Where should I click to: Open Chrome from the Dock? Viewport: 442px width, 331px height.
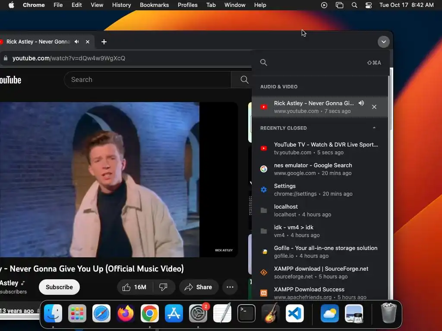point(150,313)
